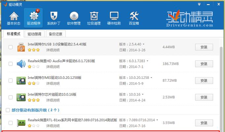
Task: Open the title bar dropdown menu icon
Action: (x=199, y=4)
